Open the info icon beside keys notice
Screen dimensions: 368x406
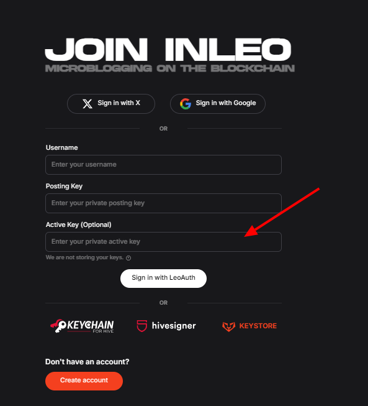pyautogui.click(x=128, y=258)
